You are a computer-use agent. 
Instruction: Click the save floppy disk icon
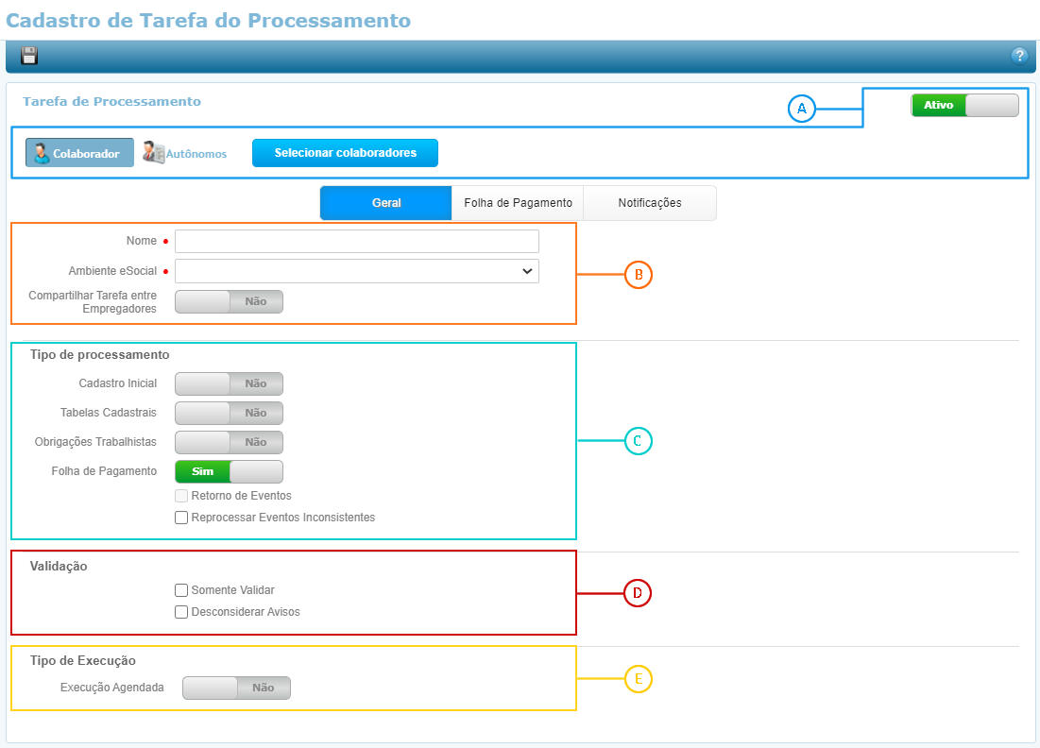29,56
